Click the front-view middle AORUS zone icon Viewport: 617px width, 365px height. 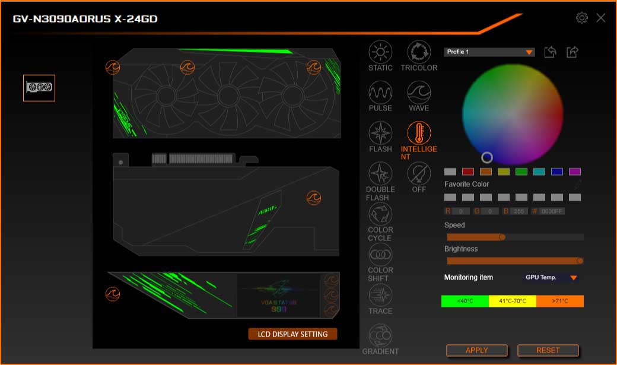coord(187,67)
